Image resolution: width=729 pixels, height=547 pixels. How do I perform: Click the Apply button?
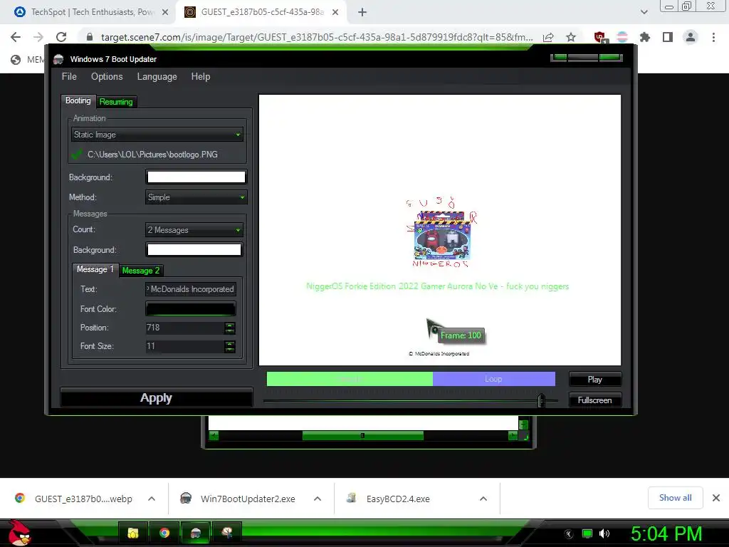coord(156,398)
